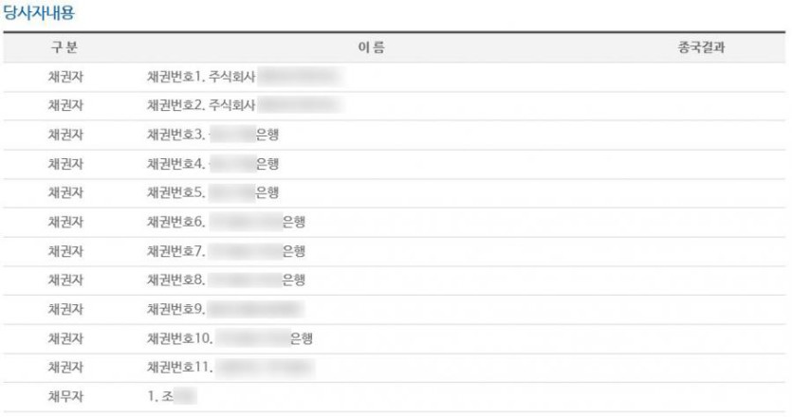792x417 pixels.
Task: Click the 이름 column header
Action: click(x=371, y=47)
